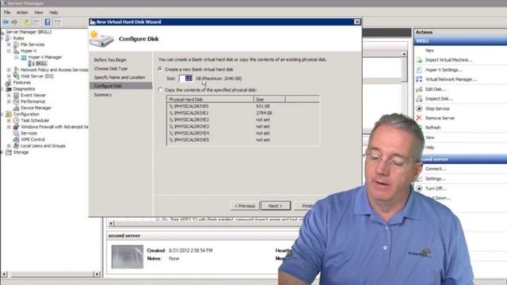Select the Hyper-V role icon
Screen dimensions: 507x285
pos(16,51)
